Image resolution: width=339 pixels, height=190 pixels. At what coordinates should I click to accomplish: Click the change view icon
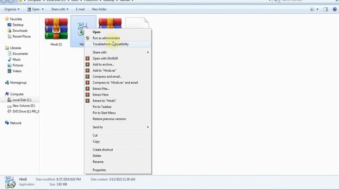point(312,9)
